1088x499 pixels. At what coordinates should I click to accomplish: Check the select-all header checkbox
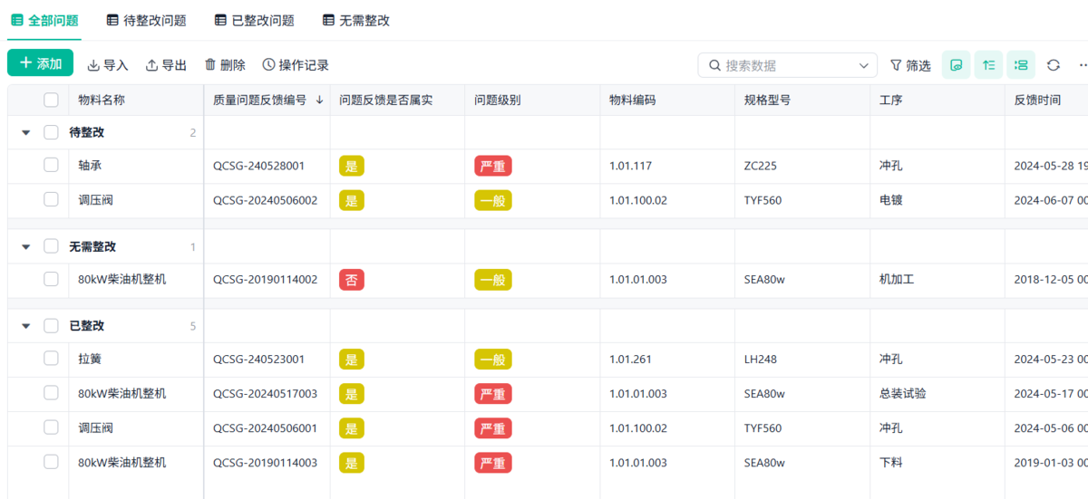tap(52, 101)
